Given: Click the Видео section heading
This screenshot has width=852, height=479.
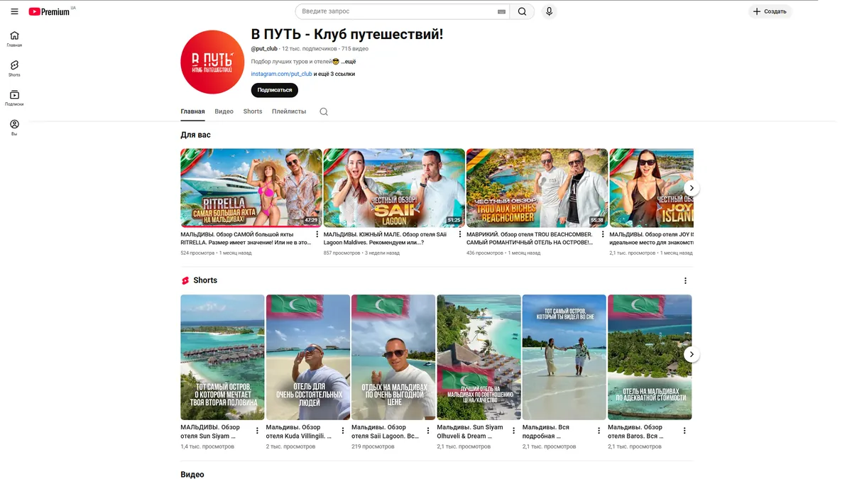Looking at the screenshot, I should click(x=192, y=474).
